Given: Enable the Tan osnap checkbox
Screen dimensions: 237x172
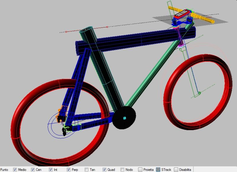Looking at the screenshot, I should [87, 169].
